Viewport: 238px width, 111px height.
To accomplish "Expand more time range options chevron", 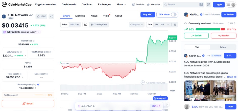I will (168, 25).
